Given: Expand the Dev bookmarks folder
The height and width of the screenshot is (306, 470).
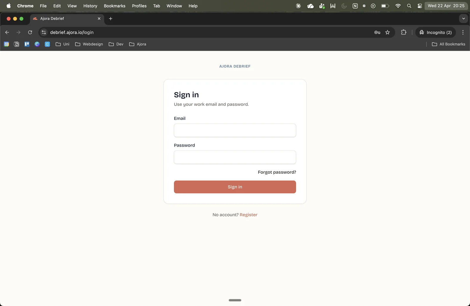Looking at the screenshot, I should pos(116,44).
